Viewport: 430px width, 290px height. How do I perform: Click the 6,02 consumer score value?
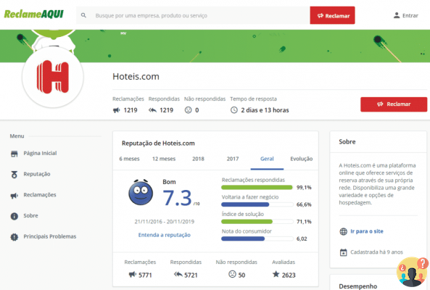pyautogui.click(x=302, y=239)
